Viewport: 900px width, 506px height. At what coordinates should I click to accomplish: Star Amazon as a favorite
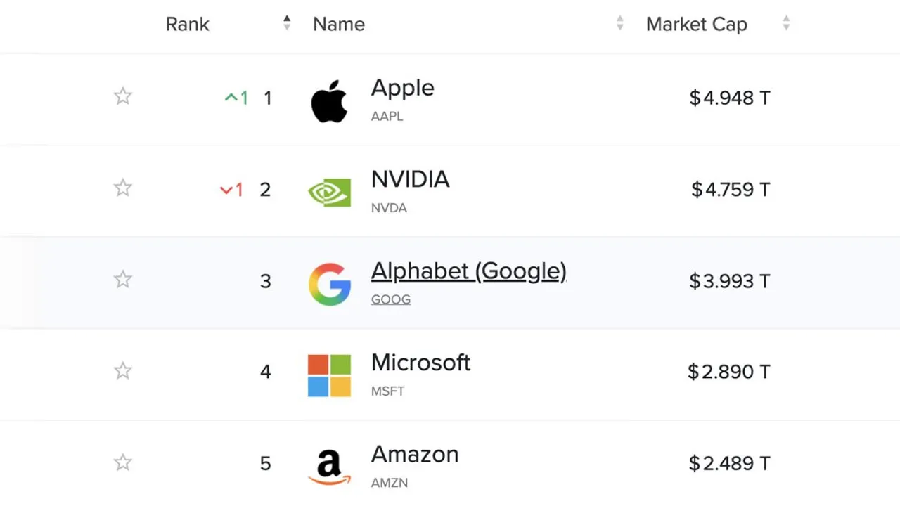click(x=123, y=462)
